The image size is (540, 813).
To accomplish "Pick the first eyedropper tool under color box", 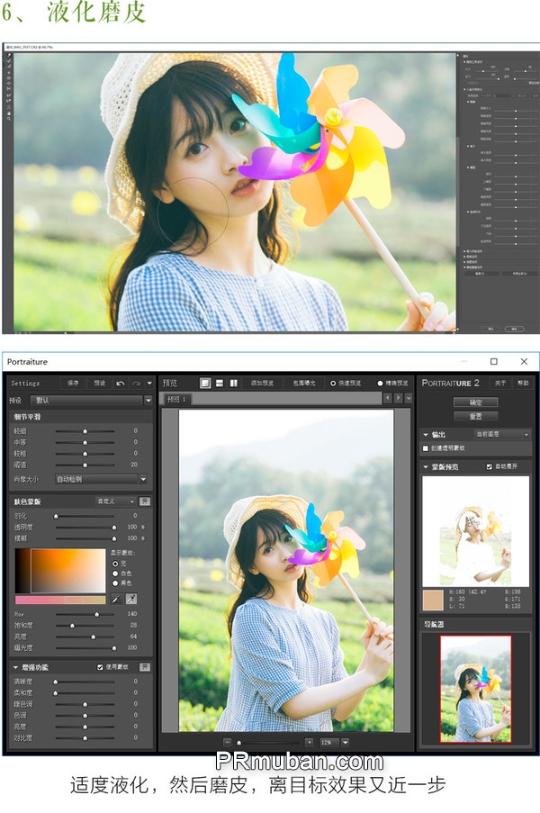I will (115, 599).
